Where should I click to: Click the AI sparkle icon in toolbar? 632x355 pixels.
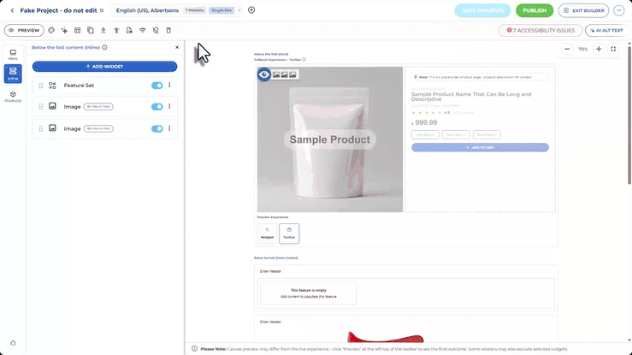click(64, 30)
